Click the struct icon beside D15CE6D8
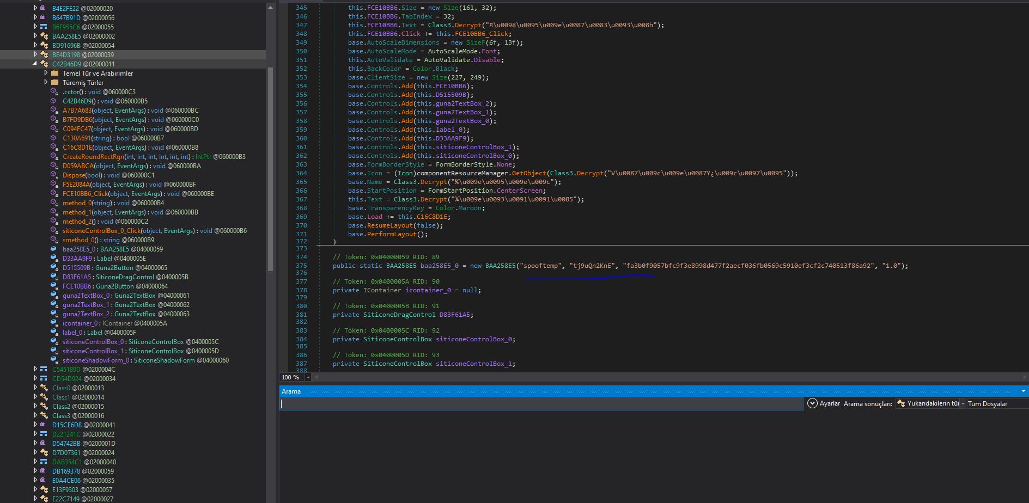 click(x=44, y=425)
